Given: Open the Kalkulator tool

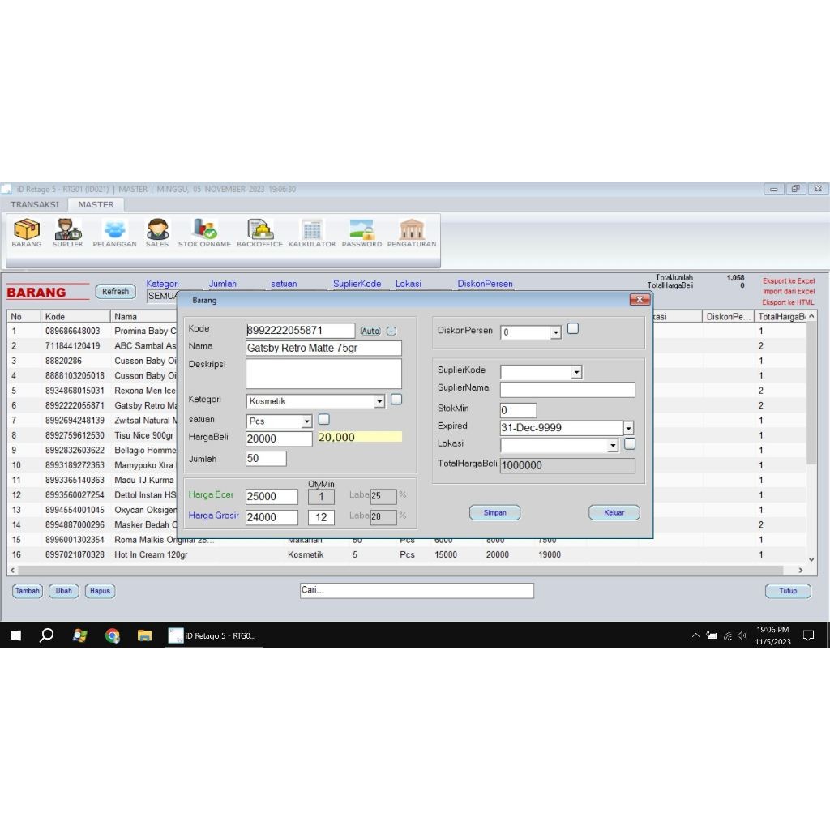Looking at the screenshot, I should [x=312, y=233].
